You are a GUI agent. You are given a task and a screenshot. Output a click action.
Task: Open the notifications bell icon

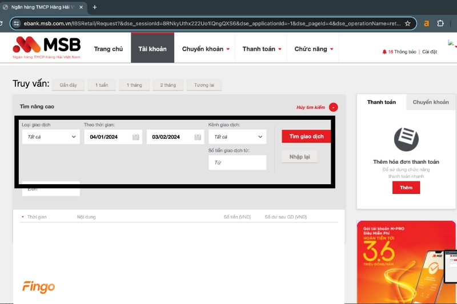pyautogui.click(x=384, y=51)
